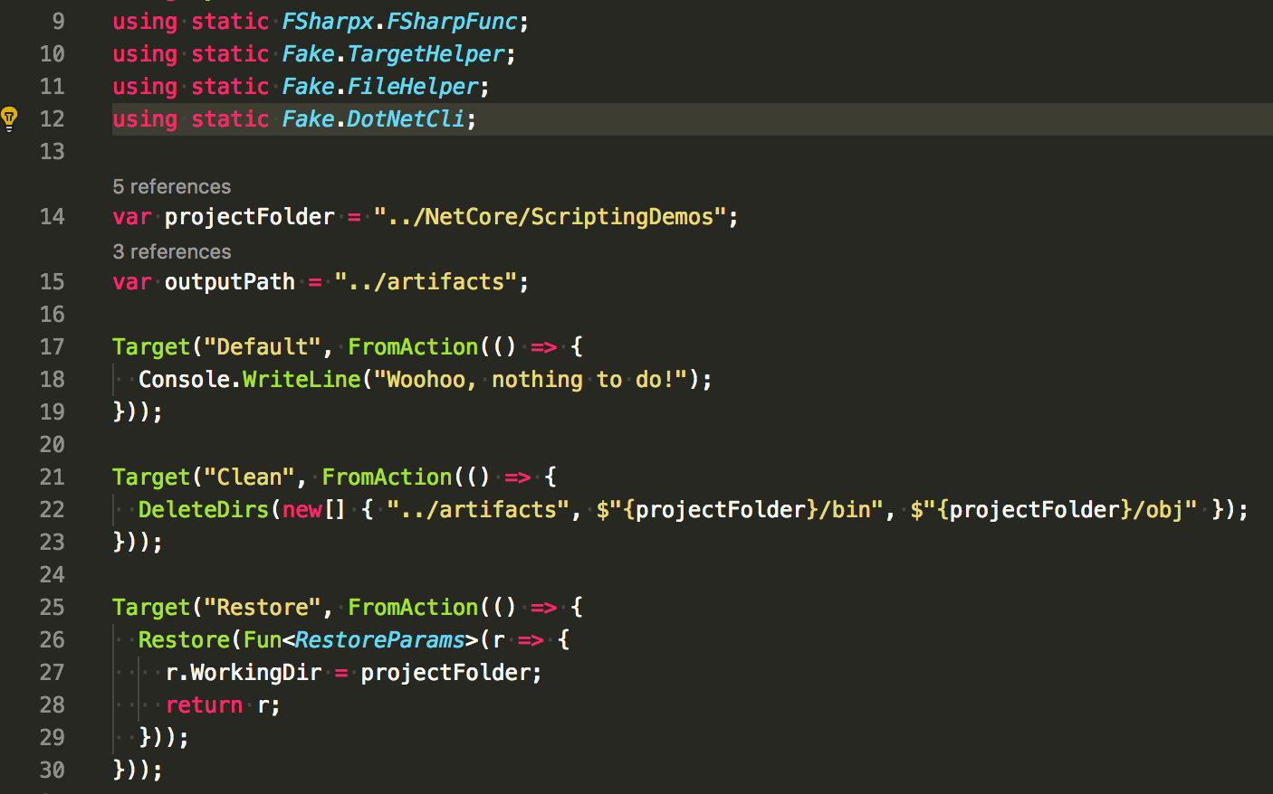Click the DotNetCli identifier on line 12

click(406, 118)
